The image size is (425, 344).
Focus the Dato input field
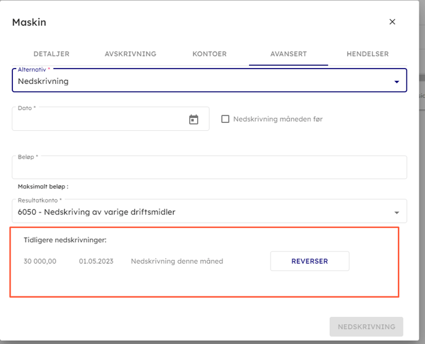(x=99, y=119)
